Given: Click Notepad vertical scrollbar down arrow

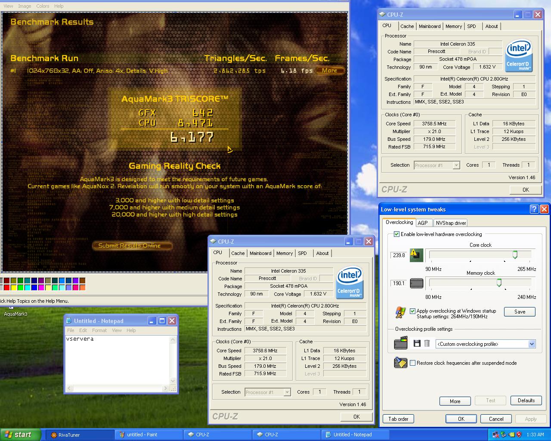Looking at the screenshot, I should [x=173, y=381].
